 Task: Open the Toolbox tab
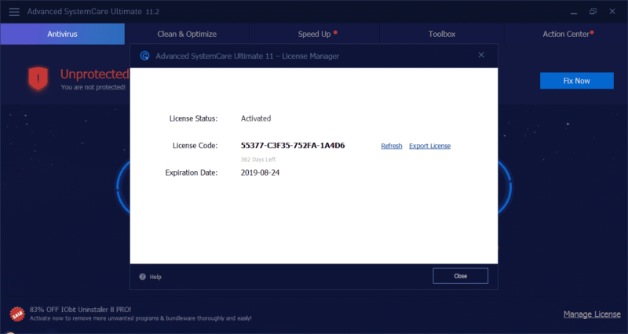[x=442, y=34]
